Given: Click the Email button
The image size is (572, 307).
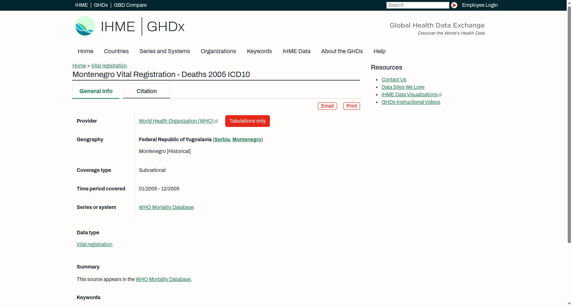Looking at the screenshot, I should [327, 106].
